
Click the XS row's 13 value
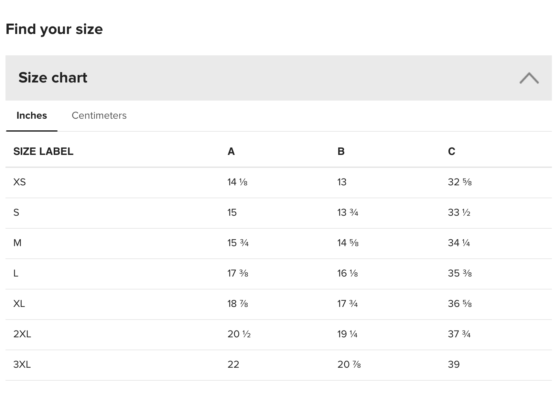point(342,182)
